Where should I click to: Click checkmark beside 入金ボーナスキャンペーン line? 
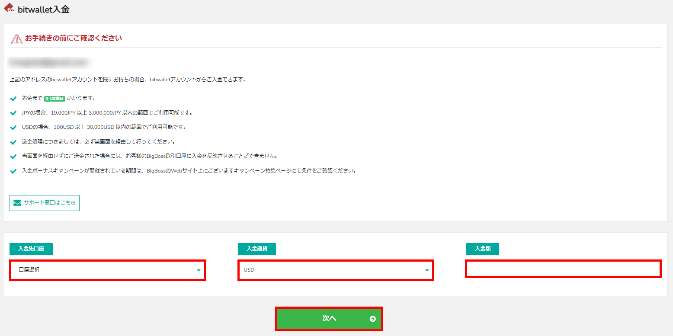click(x=13, y=171)
